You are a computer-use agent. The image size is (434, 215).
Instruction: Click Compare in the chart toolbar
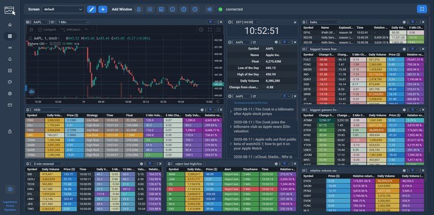(47, 29)
